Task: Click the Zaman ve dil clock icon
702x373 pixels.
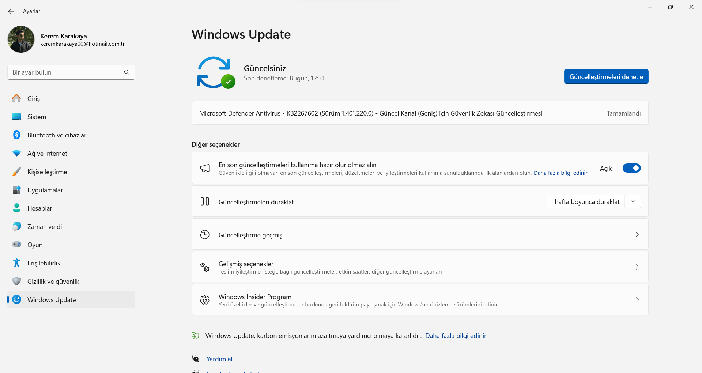Action: pyautogui.click(x=16, y=226)
